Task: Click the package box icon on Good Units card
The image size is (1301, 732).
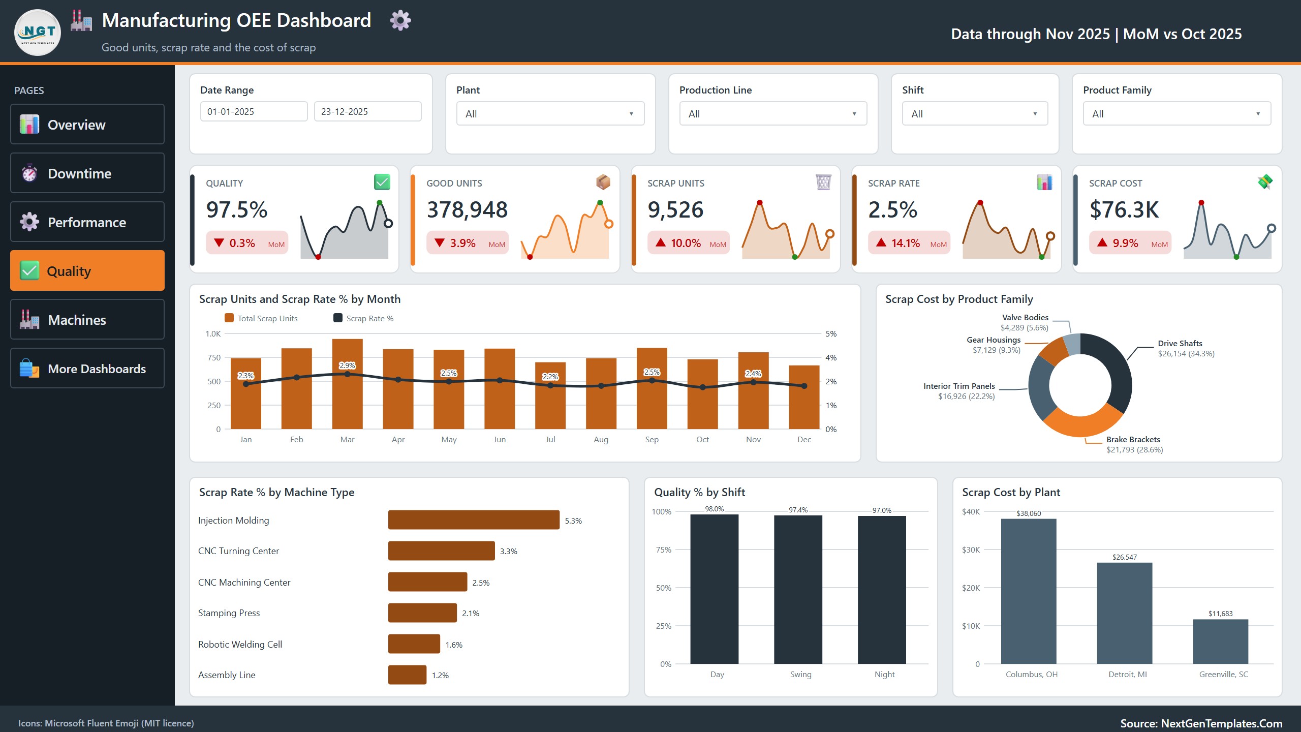Action: pos(603,182)
